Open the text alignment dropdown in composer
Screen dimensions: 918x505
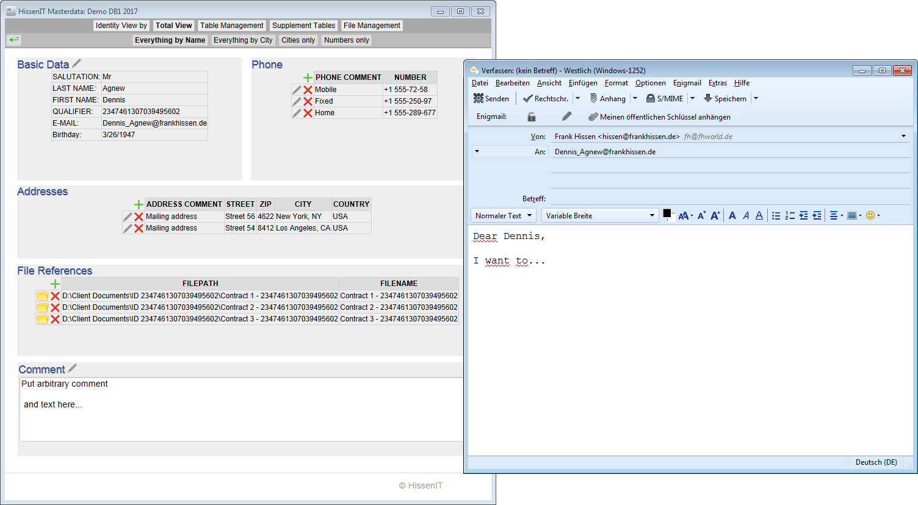(x=836, y=215)
